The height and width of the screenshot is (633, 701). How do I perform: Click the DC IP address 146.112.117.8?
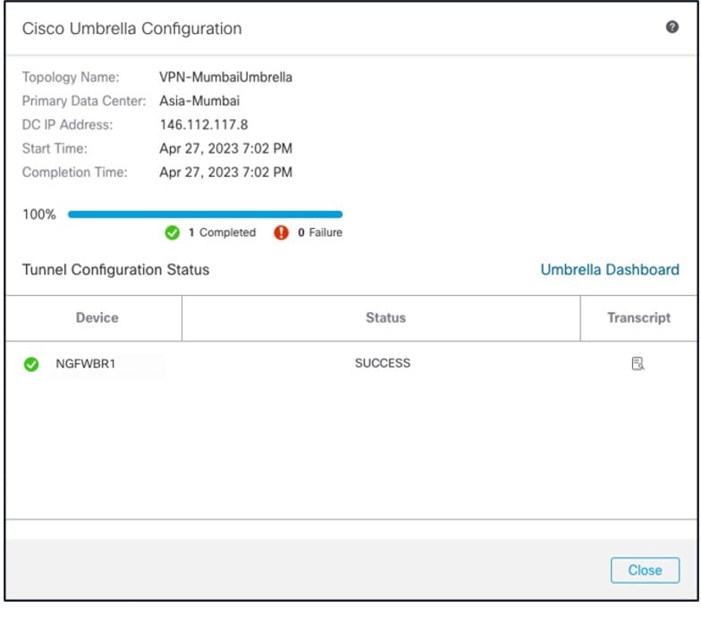point(204,125)
